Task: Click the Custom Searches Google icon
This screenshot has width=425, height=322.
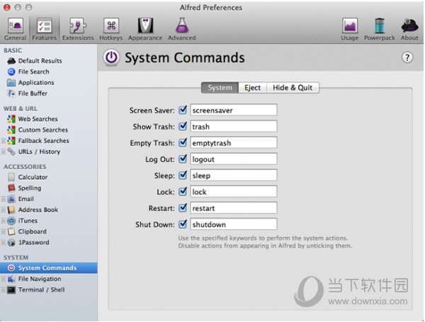Action: (x=11, y=130)
